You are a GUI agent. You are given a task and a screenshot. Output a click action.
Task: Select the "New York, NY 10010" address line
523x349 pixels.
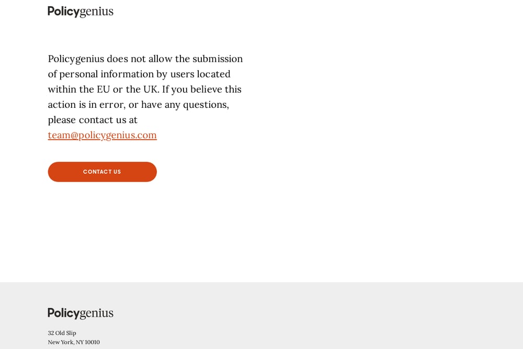(x=74, y=342)
